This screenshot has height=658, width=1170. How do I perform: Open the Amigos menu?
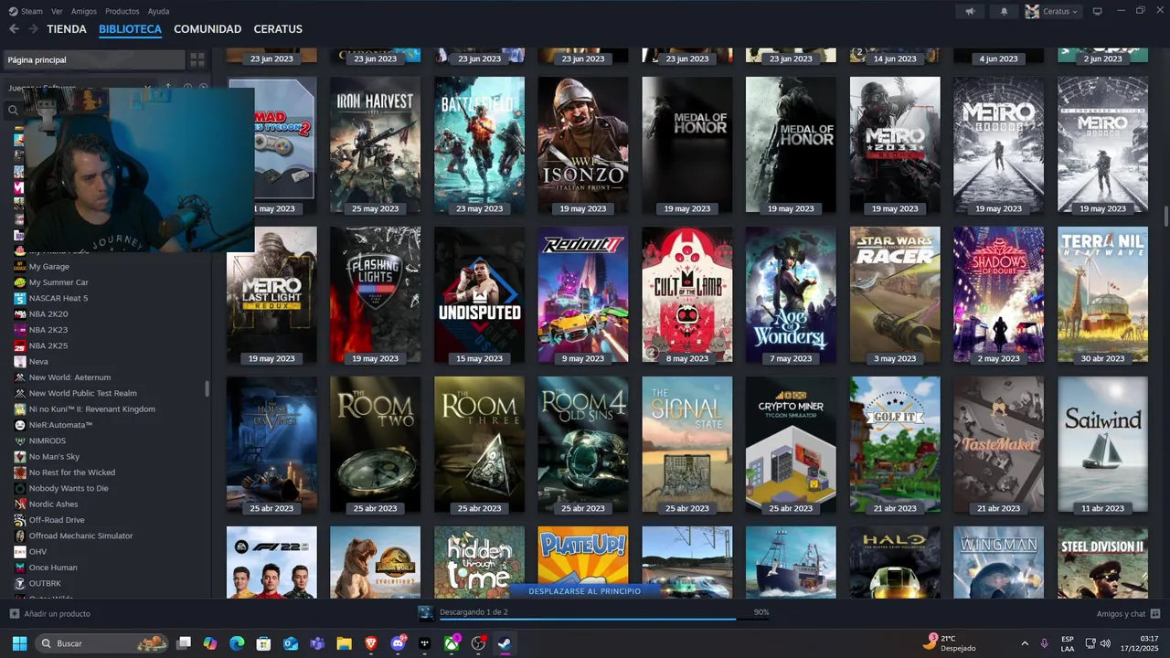coord(84,11)
